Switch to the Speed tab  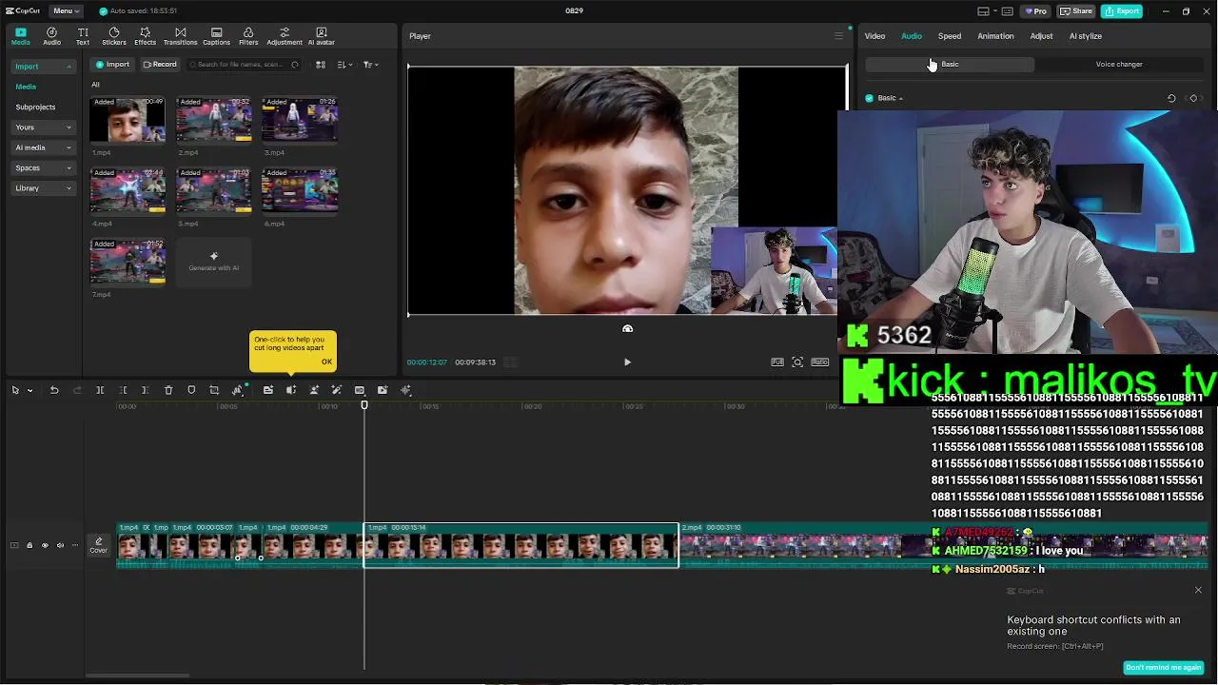coord(950,36)
